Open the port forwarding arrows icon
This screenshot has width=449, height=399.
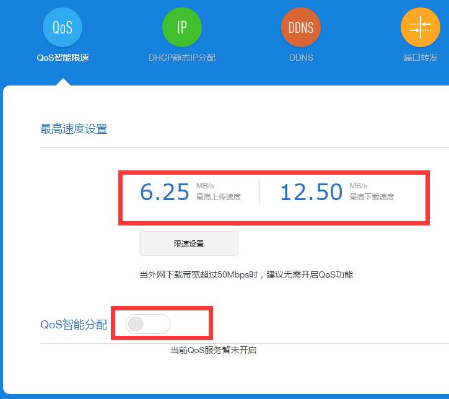click(420, 27)
